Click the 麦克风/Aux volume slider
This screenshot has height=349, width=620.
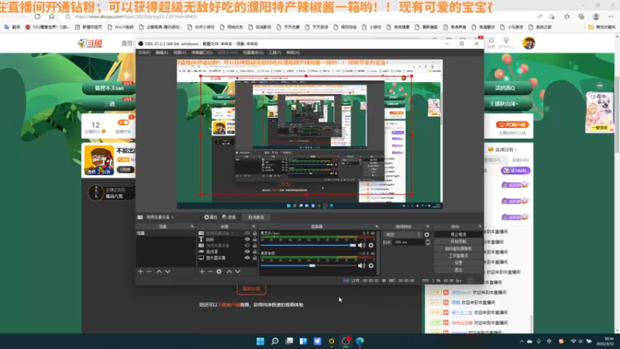(308, 245)
